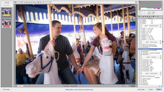This screenshot has height=92, width=164.
Task: Open the Presets panel flyout menu
Action: coord(162,18)
